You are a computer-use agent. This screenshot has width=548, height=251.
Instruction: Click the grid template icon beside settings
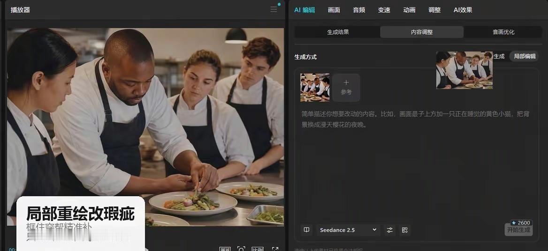click(x=405, y=230)
